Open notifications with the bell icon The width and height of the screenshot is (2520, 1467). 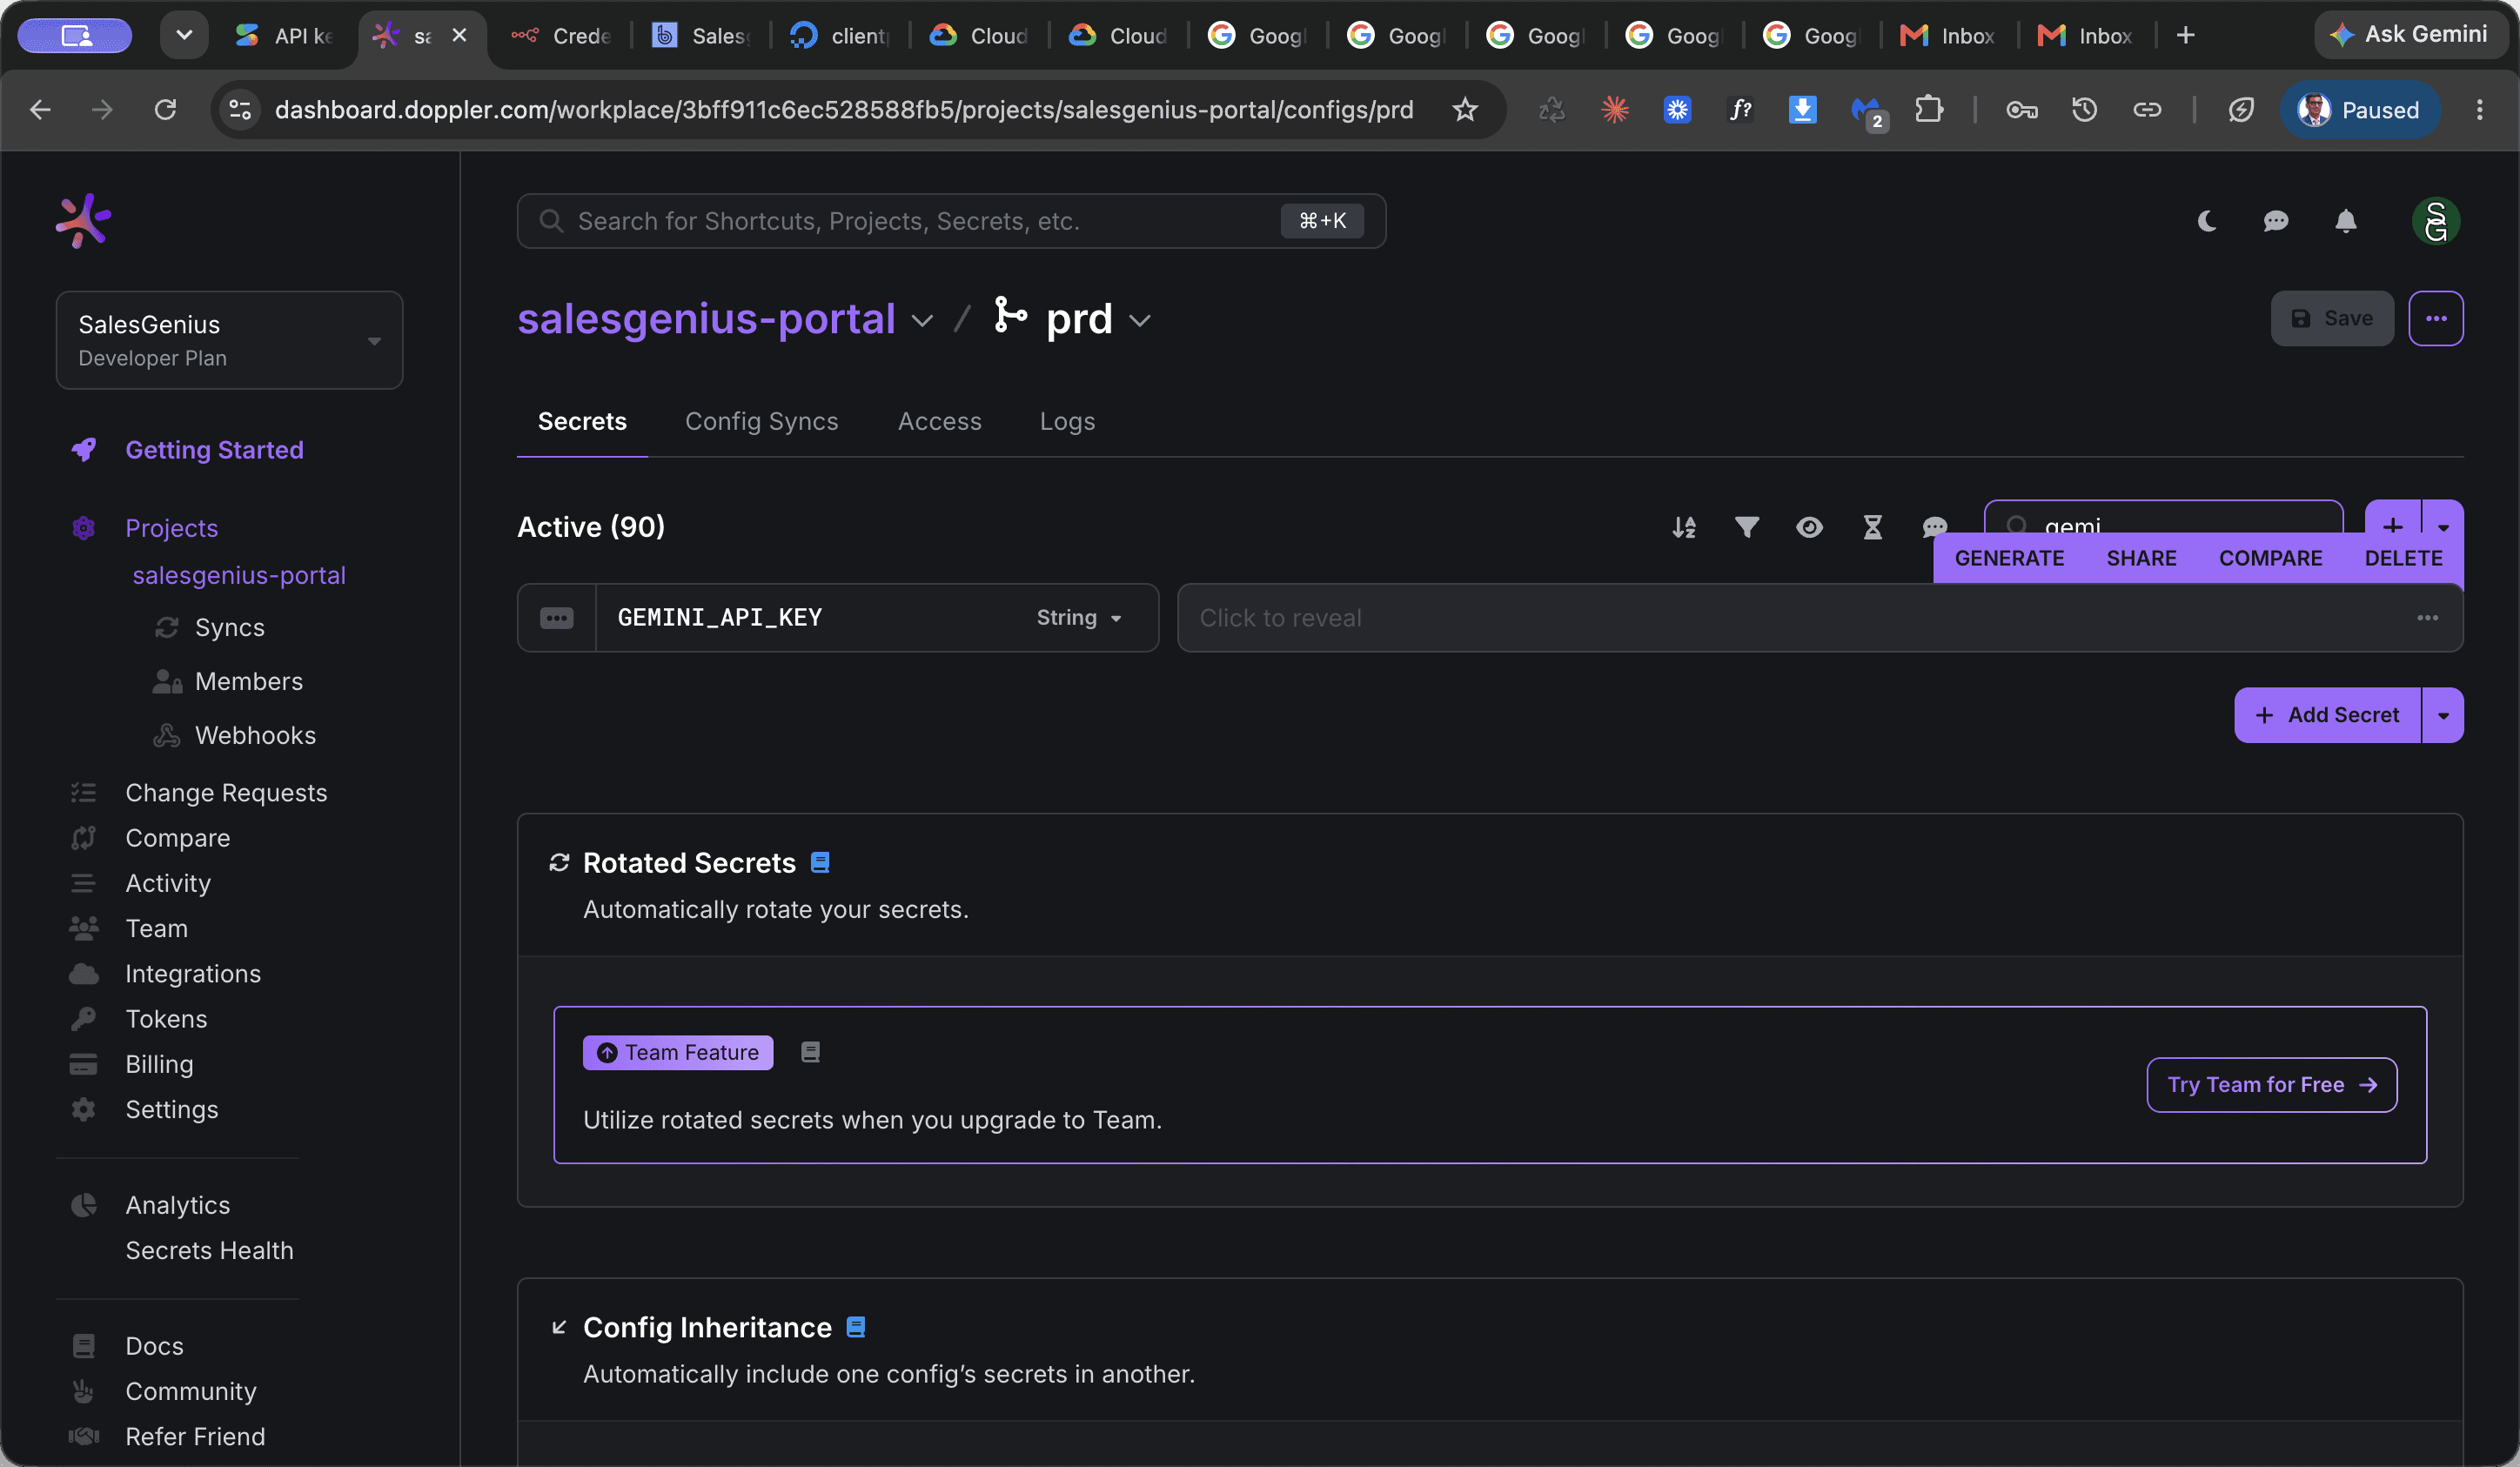[2346, 221]
